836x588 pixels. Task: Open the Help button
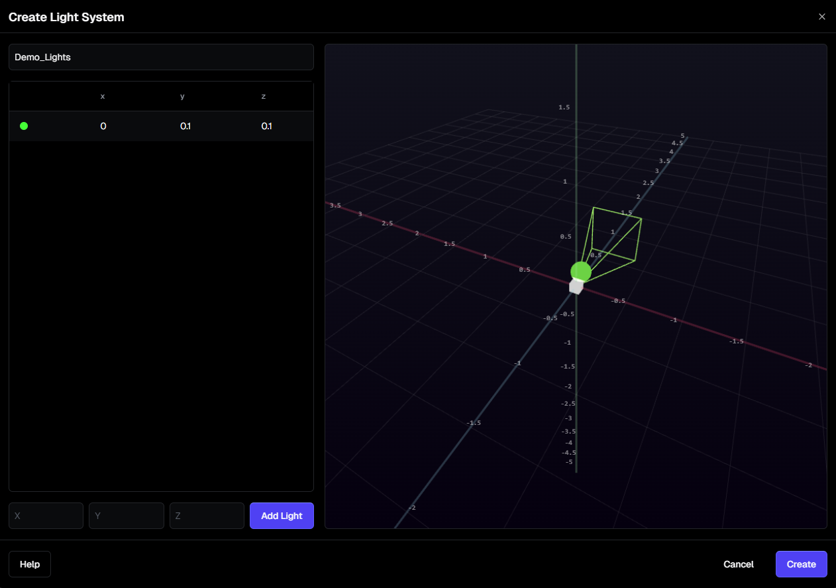coord(30,564)
